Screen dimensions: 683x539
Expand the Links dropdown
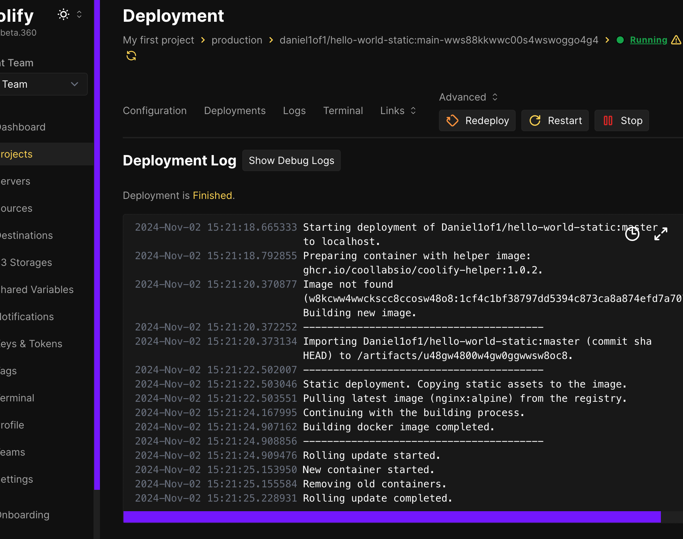398,111
